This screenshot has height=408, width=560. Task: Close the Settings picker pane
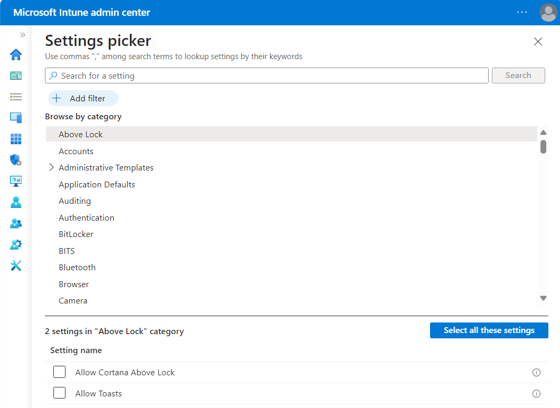point(538,41)
